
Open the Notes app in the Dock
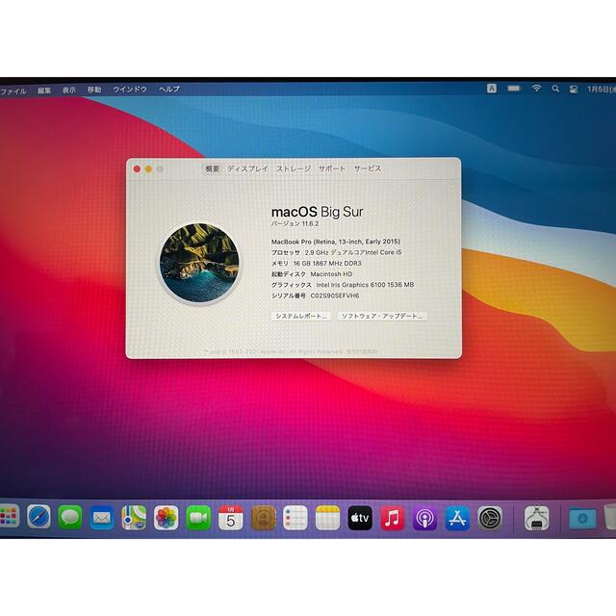pos(327,518)
